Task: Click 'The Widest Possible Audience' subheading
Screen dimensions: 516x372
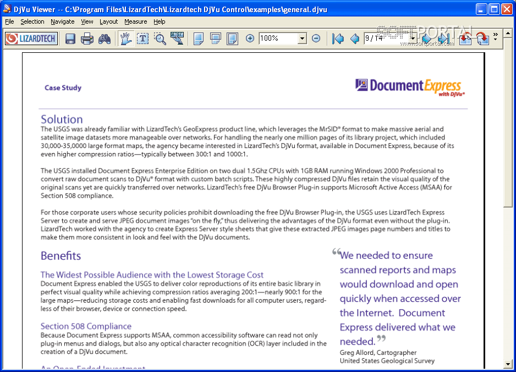Action: tap(152, 275)
